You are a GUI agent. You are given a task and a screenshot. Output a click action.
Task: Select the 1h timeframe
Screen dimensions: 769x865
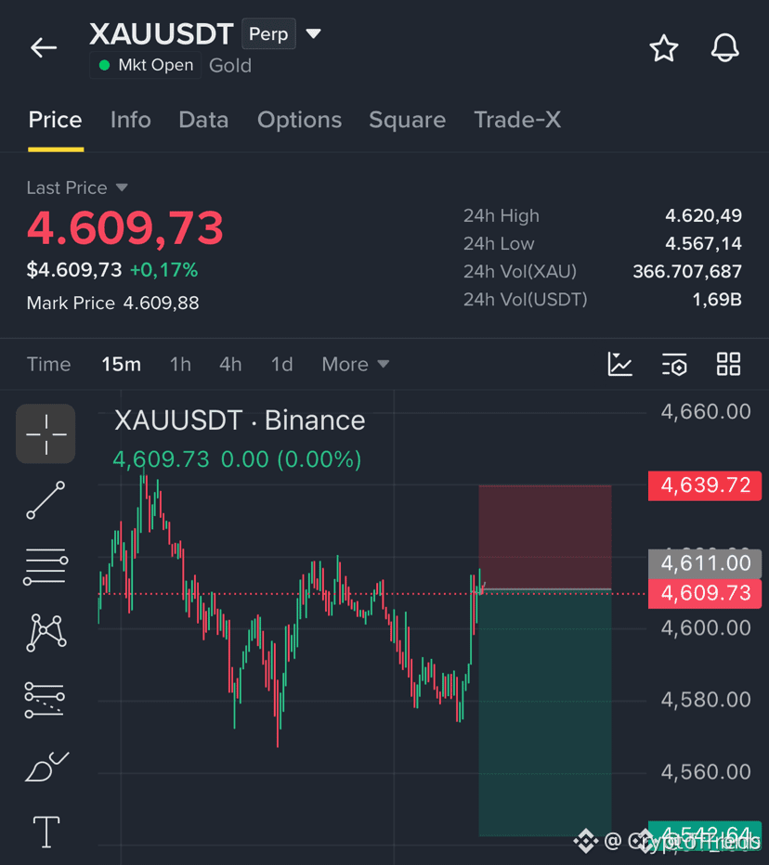pyautogui.click(x=180, y=364)
